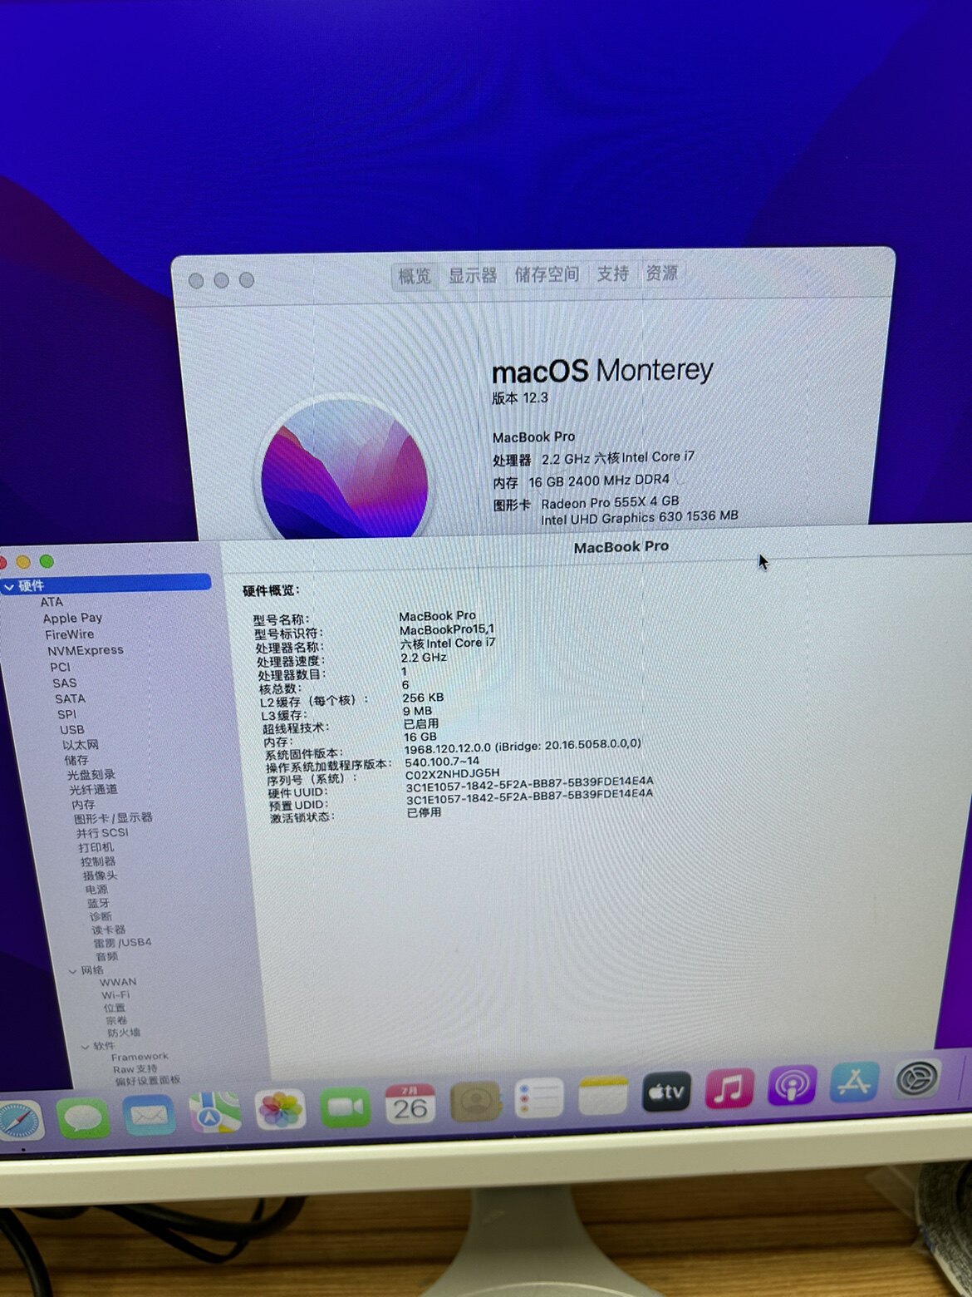Click the 版本 12.3 version text
972x1297 pixels.
click(x=520, y=397)
